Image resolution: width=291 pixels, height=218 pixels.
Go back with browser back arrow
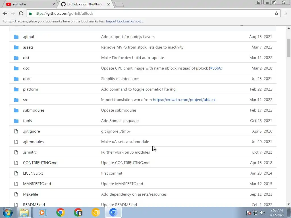5,13
